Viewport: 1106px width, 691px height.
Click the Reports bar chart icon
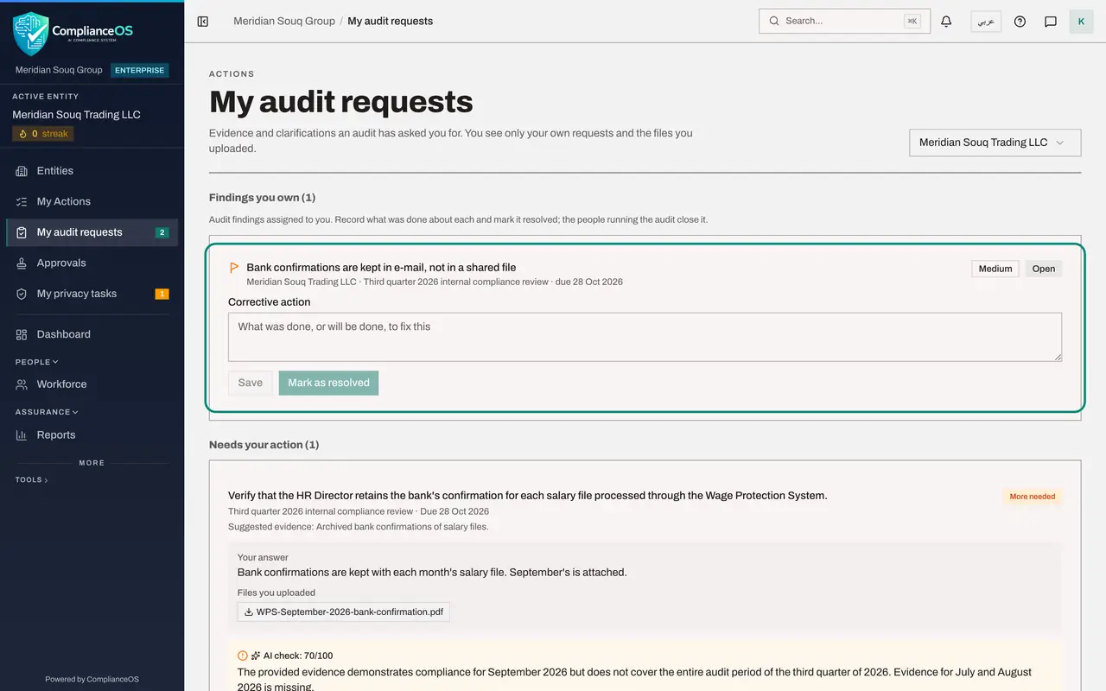pos(22,435)
